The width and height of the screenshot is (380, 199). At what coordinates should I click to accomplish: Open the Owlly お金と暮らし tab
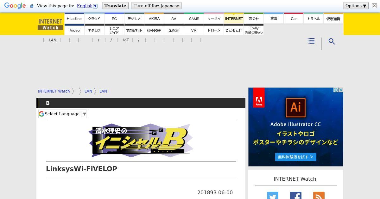pyautogui.click(x=254, y=30)
